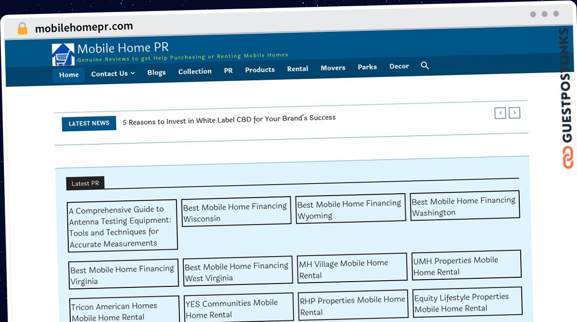Select the LATEST NEWS label

click(x=89, y=124)
